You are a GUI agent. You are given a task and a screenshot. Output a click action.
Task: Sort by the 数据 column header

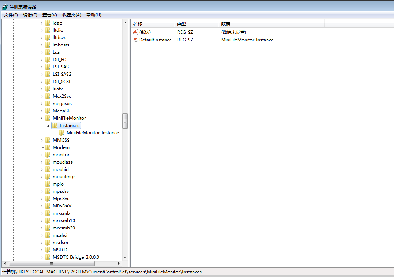click(x=272, y=24)
